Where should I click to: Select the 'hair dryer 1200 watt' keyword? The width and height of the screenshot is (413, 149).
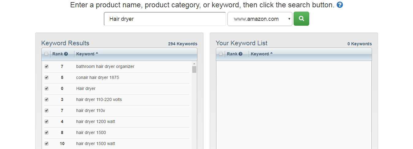(x=96, y=121)
